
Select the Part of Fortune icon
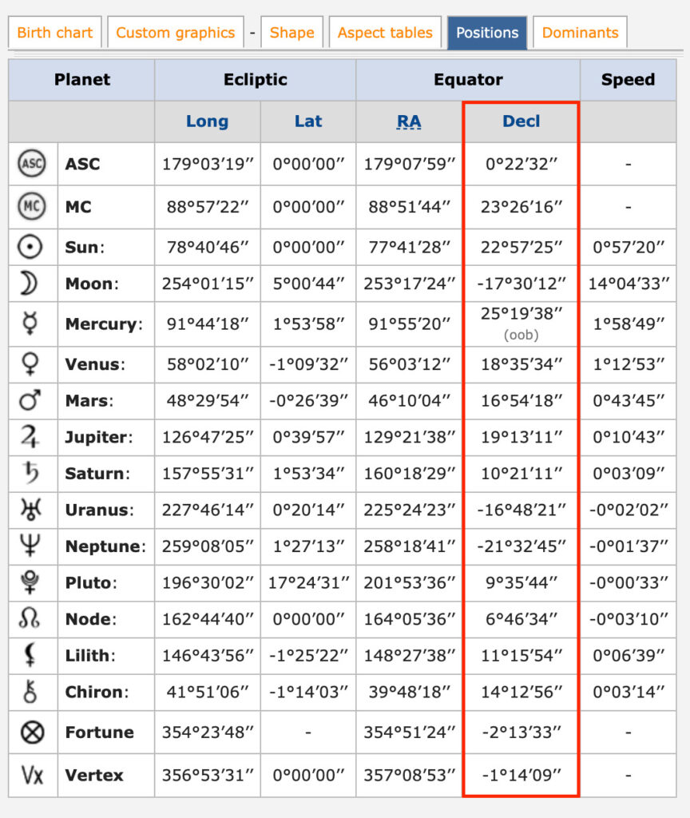32,732
